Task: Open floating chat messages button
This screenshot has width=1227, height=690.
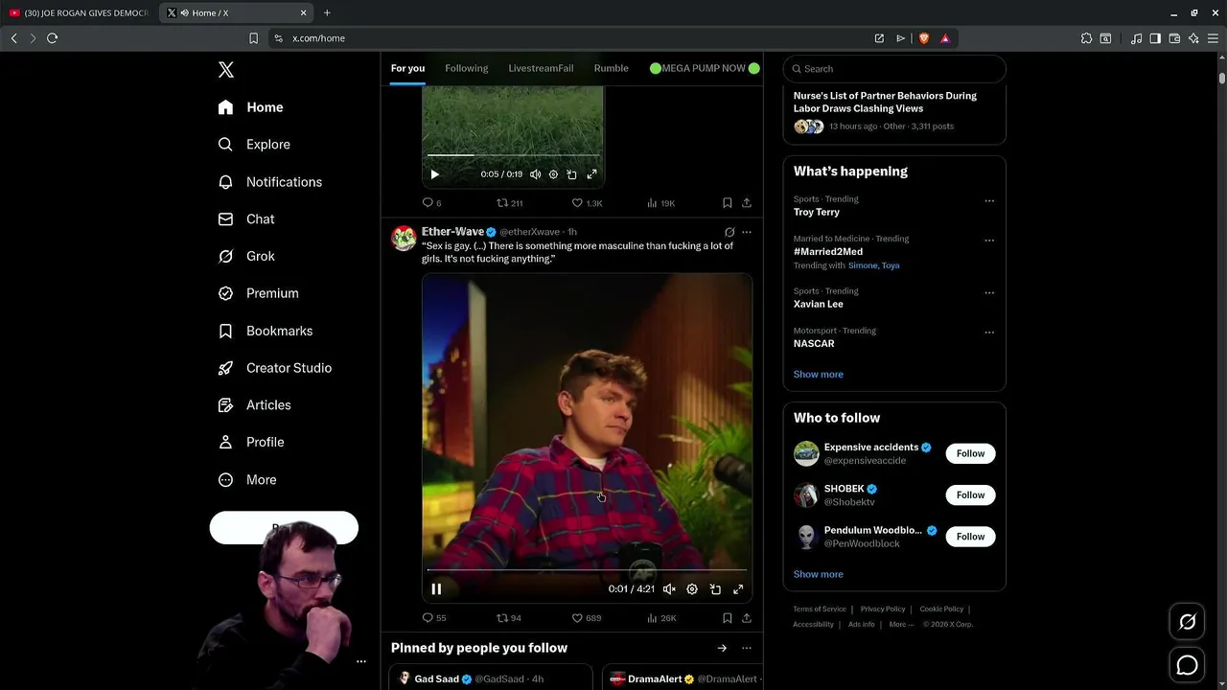Action: pyautogui.click(x=1187, y=665)
